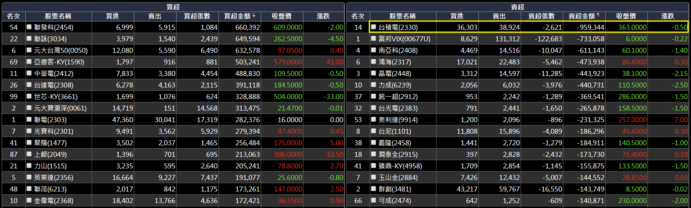Open stock name 台光電(2383)
The height and width of the screenshot is (208, 691).
pos(398,108)
